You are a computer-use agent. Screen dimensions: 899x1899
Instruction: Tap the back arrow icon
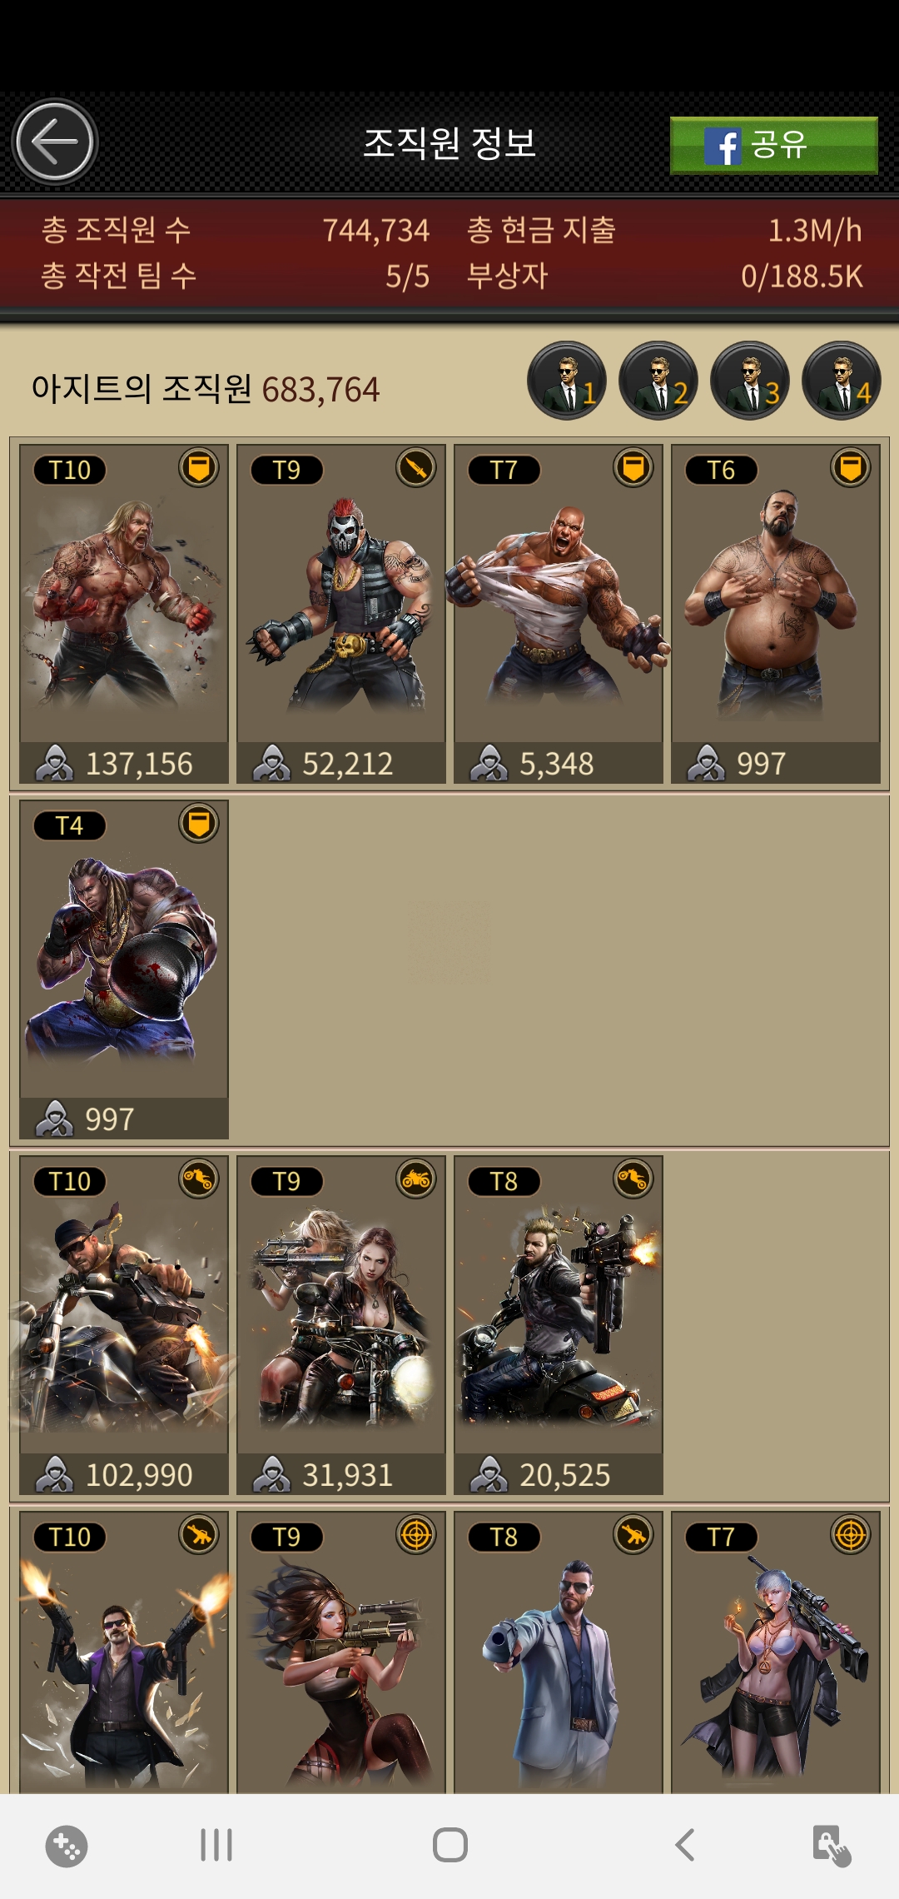55,142
